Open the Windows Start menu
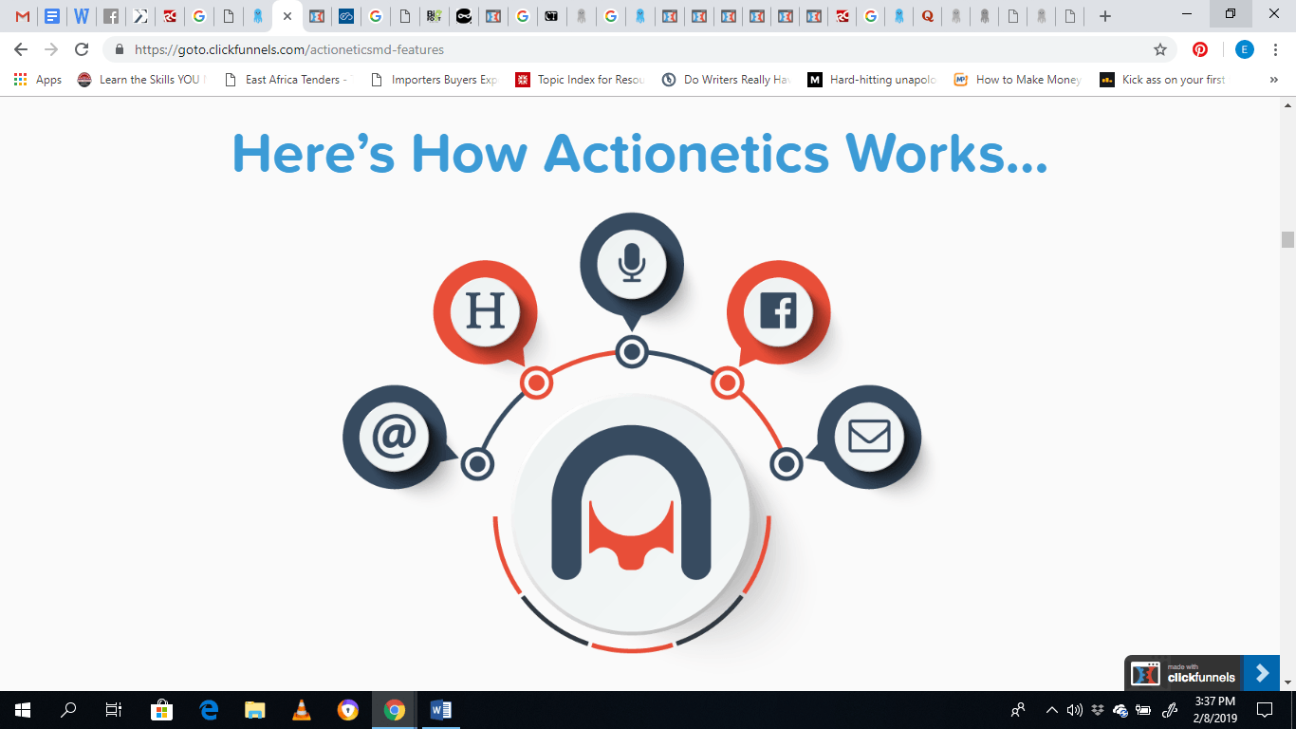 click(x=23, y=710)
